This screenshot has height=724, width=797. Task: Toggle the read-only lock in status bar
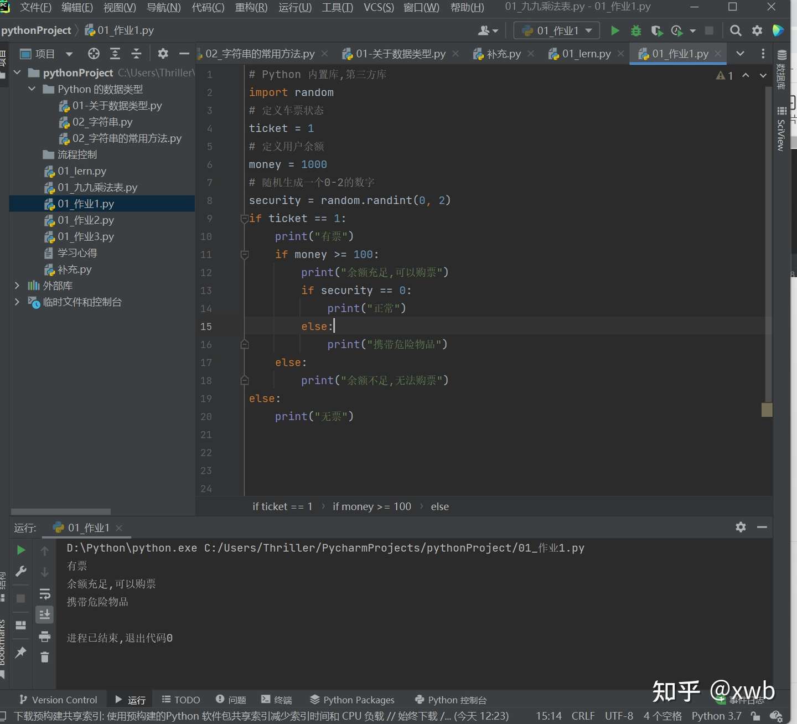click(755, 716)
